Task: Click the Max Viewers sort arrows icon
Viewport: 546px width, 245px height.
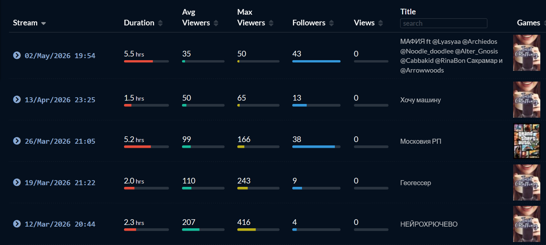Action: (x=271, y=23)
